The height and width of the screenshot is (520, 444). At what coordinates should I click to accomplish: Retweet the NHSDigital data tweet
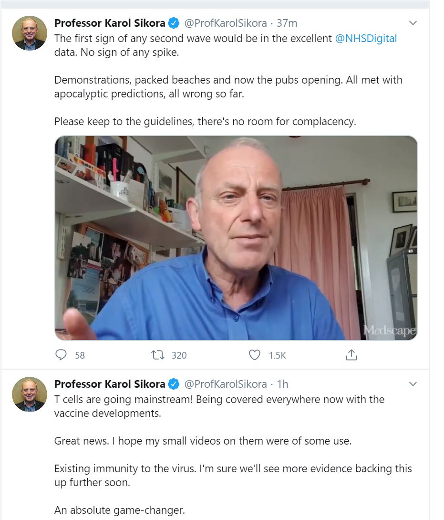click(158, 355)
